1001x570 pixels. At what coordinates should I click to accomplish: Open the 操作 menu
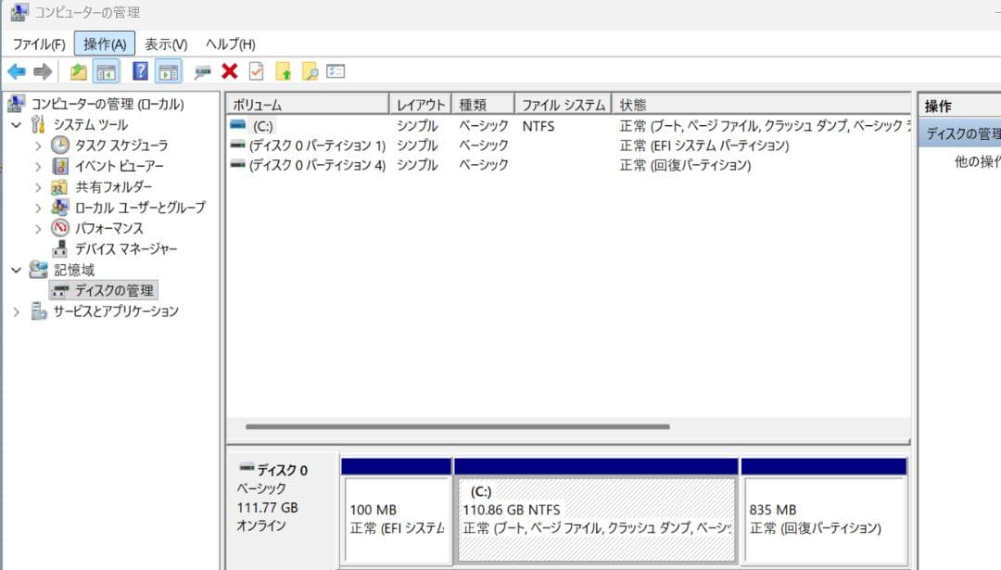point(104,43)
